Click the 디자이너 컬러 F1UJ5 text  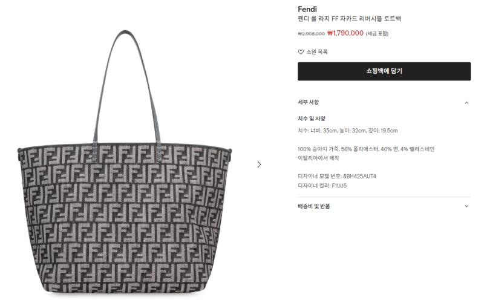point(322,186)
